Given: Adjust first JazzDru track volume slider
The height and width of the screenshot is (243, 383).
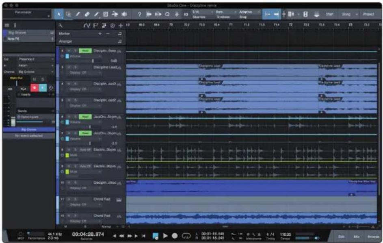Looking at the screenshot, I should pos(90,127).
